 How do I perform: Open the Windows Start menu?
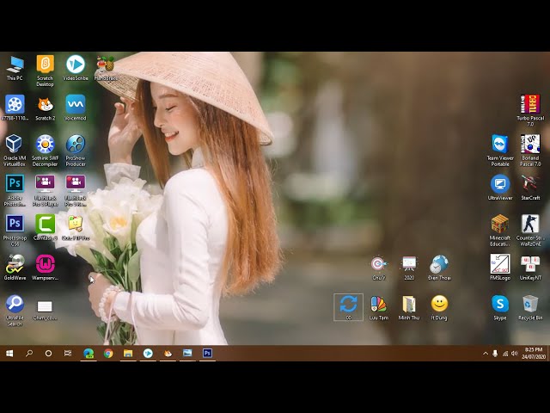pos(9,353)
